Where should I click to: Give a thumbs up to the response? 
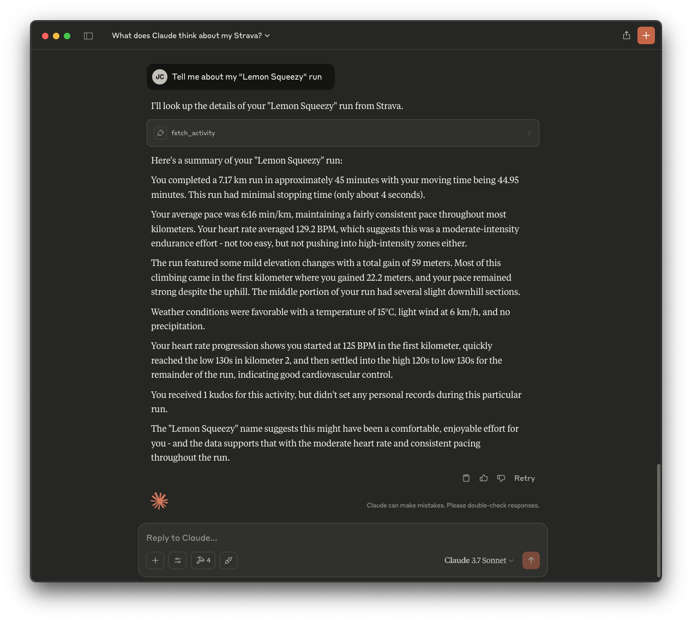click(x=484, y=478)
